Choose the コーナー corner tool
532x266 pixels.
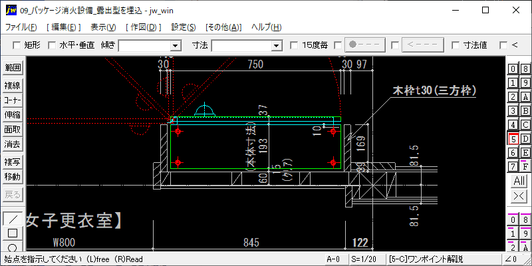coord(13,100)
